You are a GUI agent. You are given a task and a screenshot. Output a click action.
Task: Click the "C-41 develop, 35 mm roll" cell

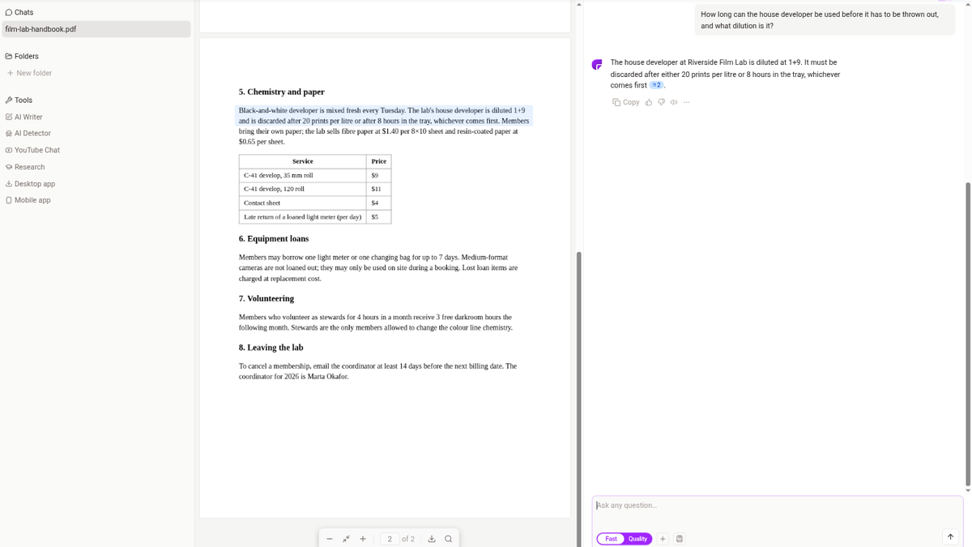coord(302,175)
